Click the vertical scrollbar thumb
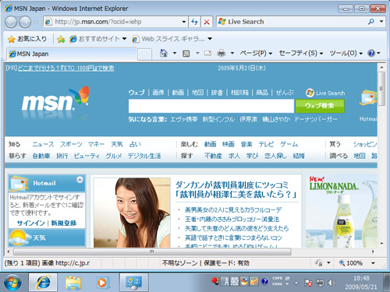This screenshot has width=390, height=292. (381, 89)
